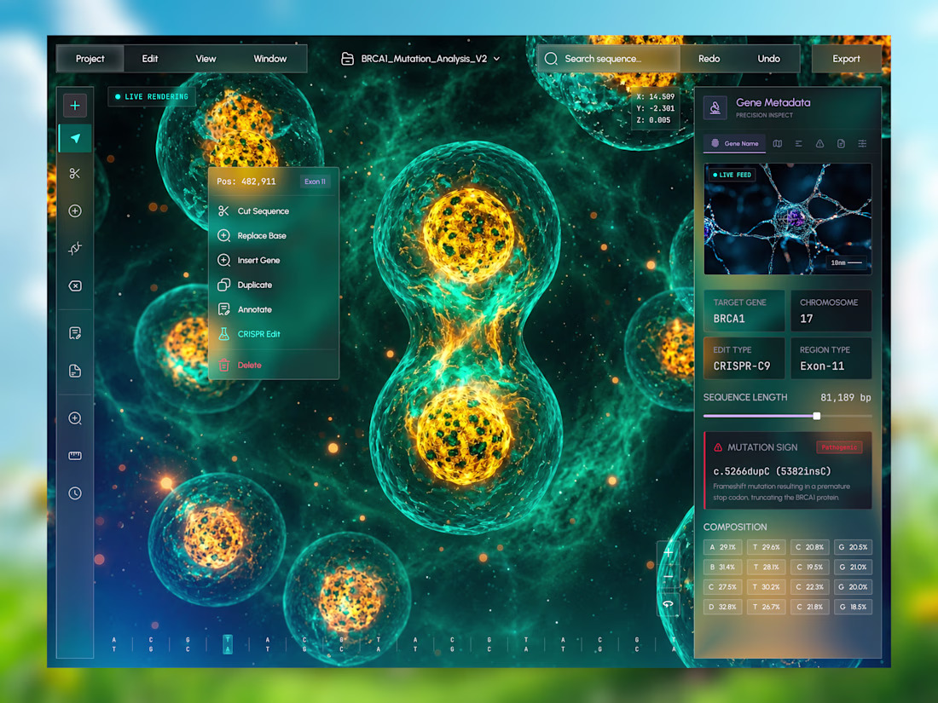Choose Annotate from context menu
Image resolution: width=938 pixels, height=703 pixels.
click(x=274, y=309)
